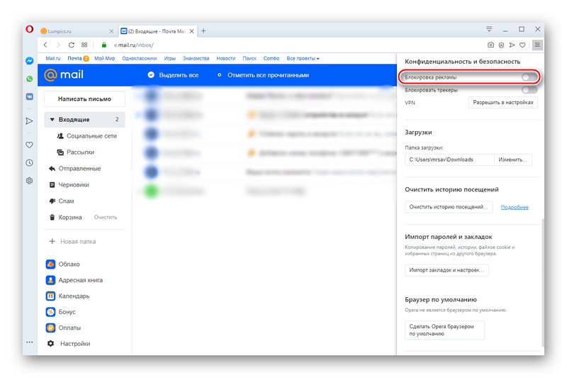Image resolution: width=567 pixels, height=378 pixels.
Task: Open the Opera main menu logo
Action: click(30, 29)
